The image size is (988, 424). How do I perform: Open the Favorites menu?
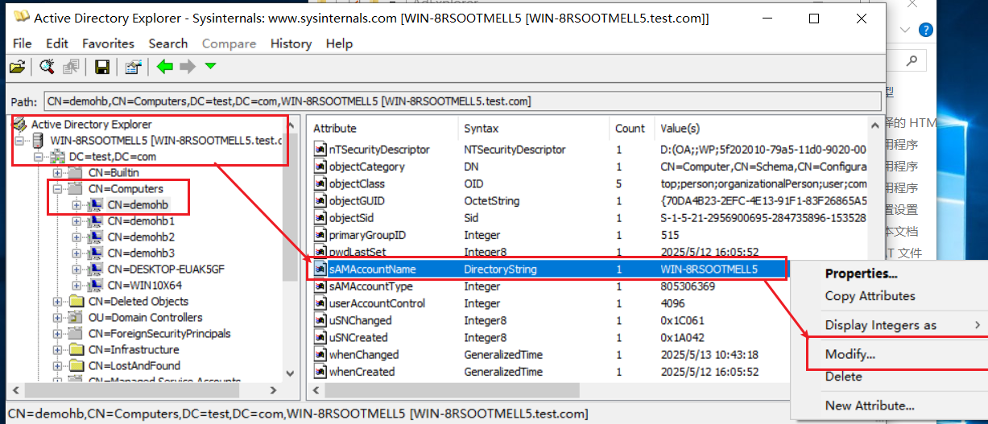pyautogui.click(x=108, y=43)
